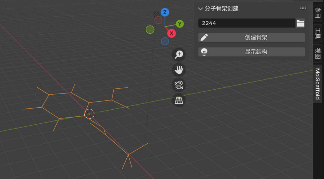Viewport: 324px width, 179px height.
Task: Click the 显示结构 button
Action: [252, 52]
